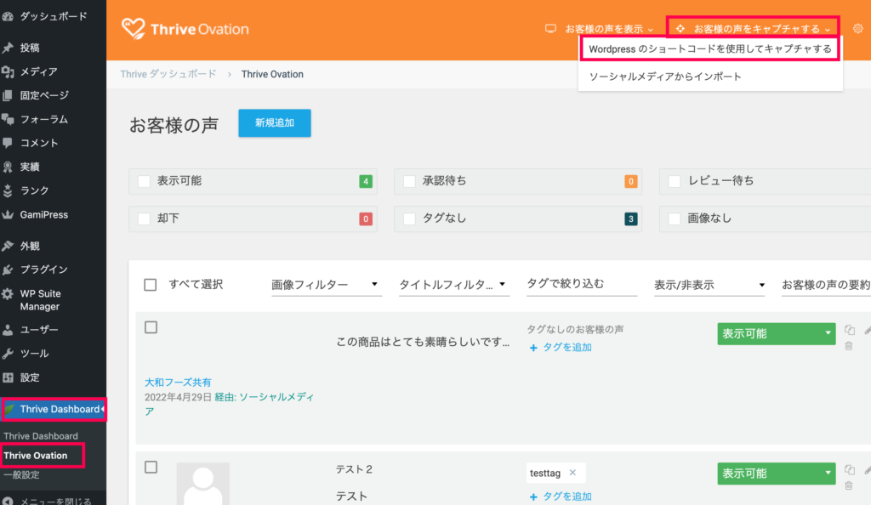Click the ソーシャルメディア source link
Screen dimensions: 871x505
(x=230, y=404)
